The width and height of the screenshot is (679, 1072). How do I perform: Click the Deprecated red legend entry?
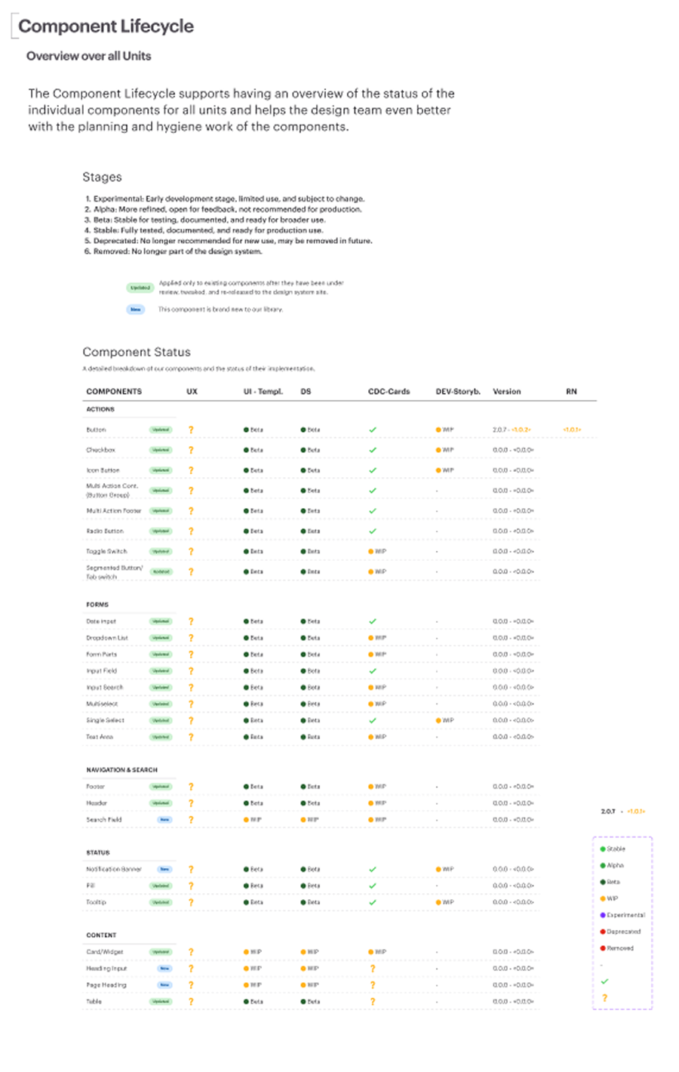(x=620, y=932)
